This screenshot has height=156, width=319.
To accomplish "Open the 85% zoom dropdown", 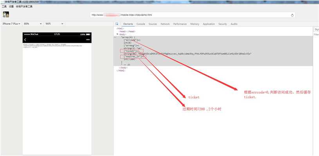I will click(x=33, y=24).
